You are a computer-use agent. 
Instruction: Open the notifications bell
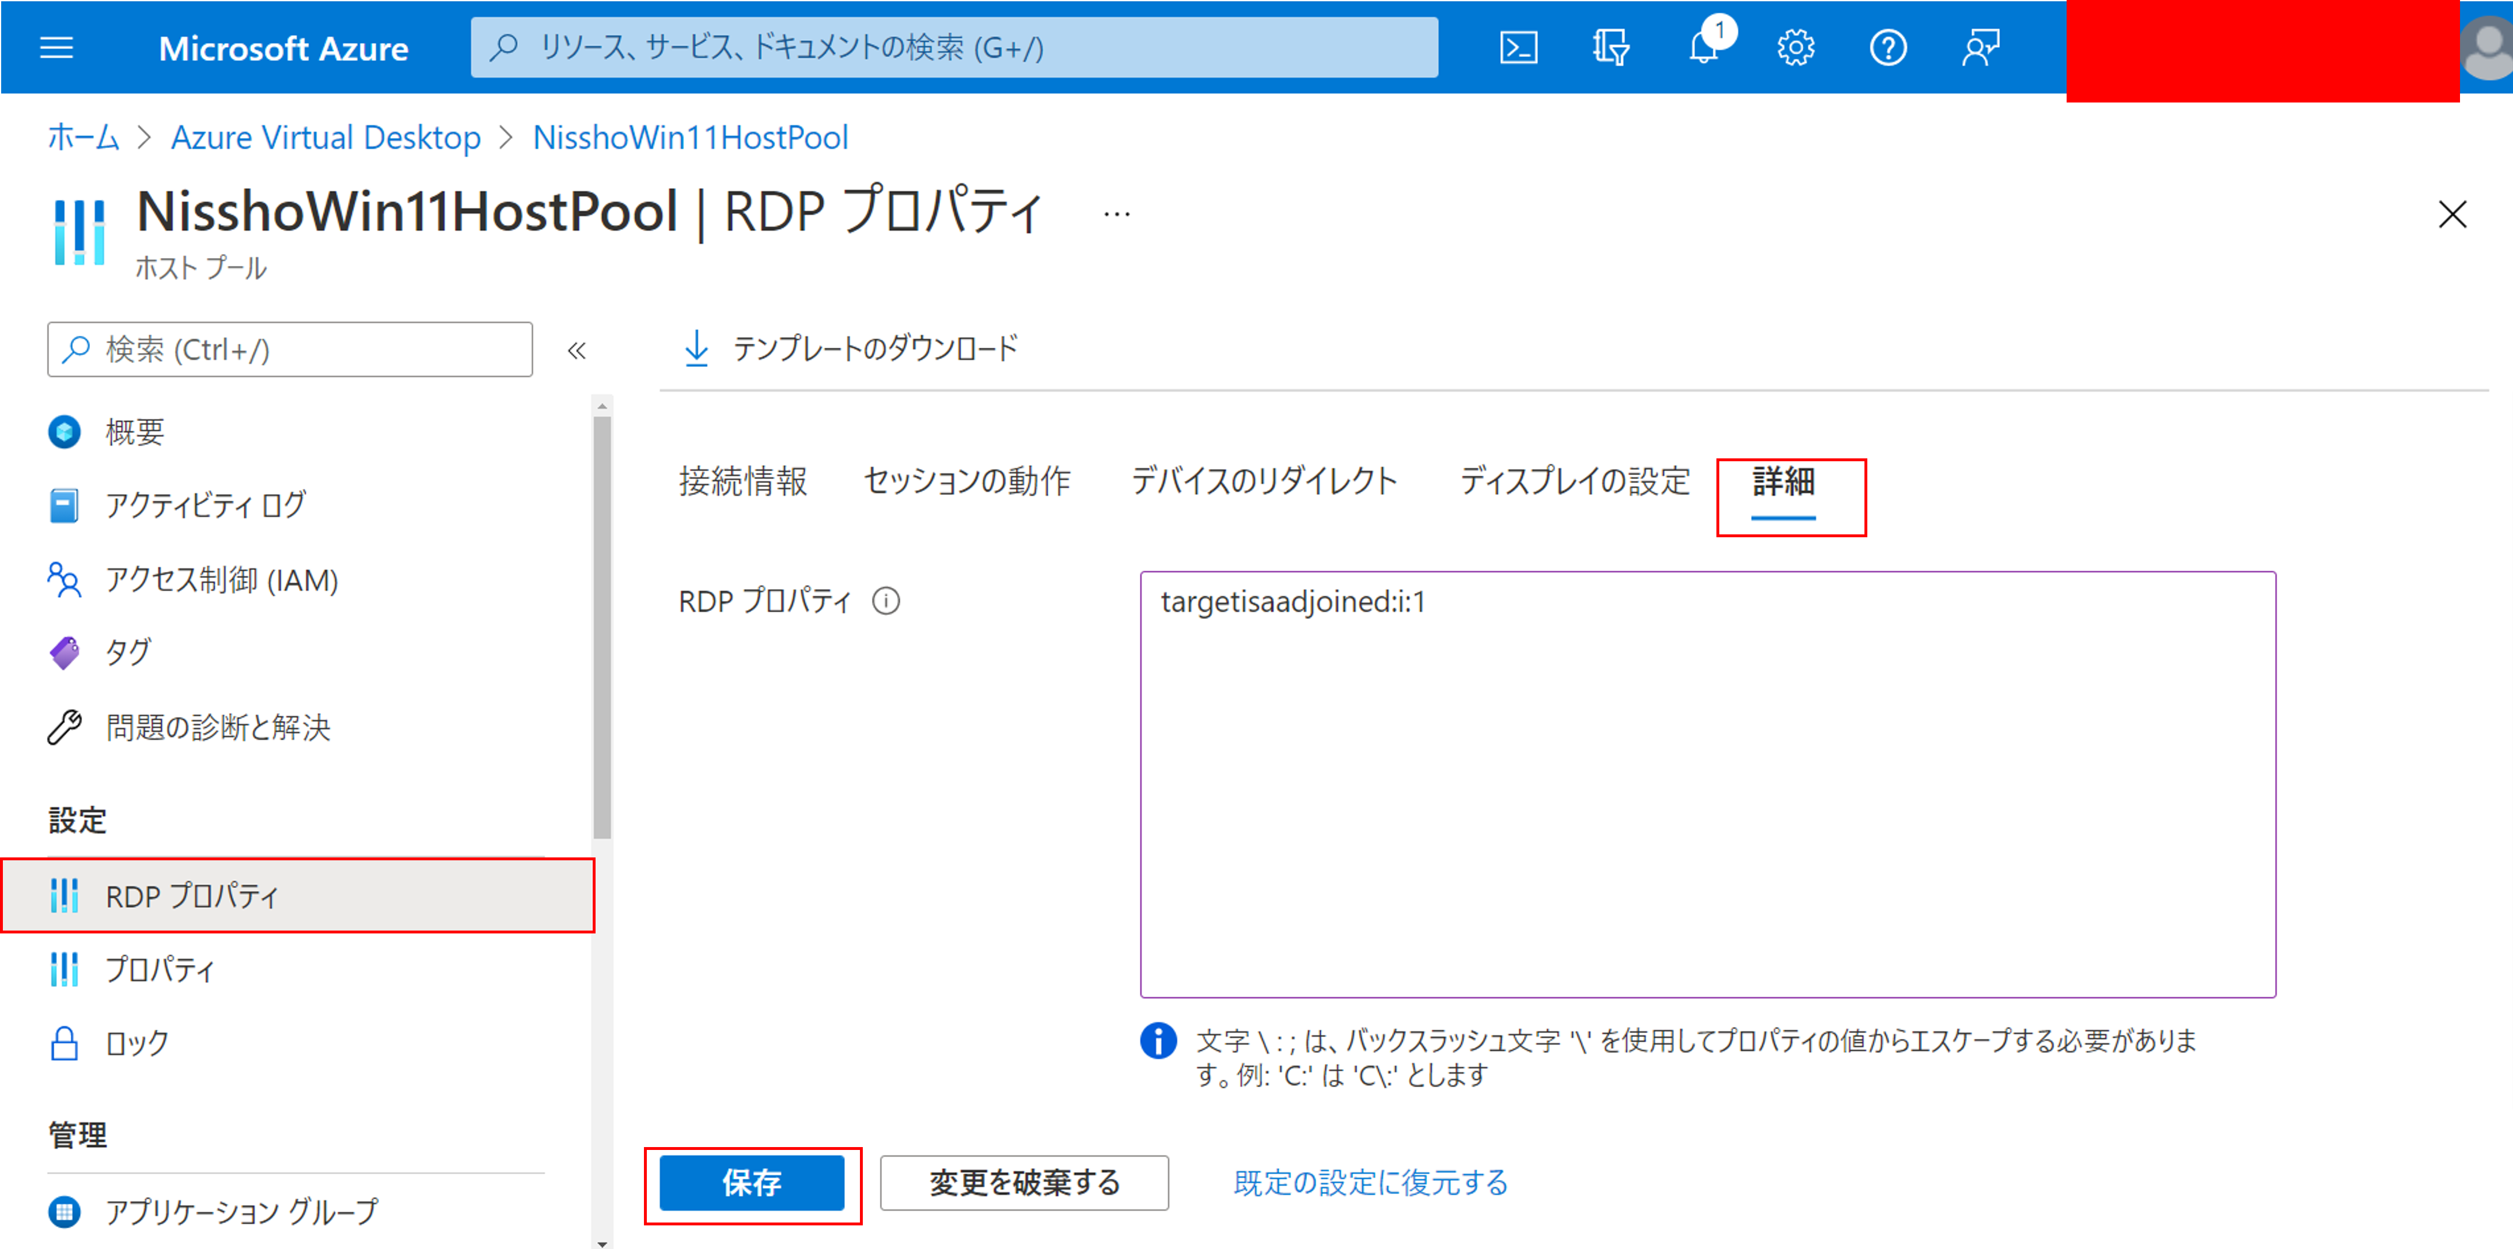(x=1703, y=48)
